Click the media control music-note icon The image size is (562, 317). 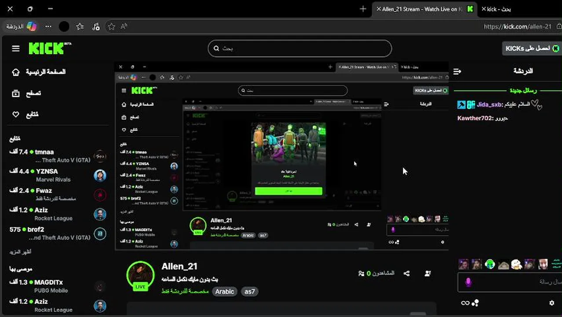[96, 27]
